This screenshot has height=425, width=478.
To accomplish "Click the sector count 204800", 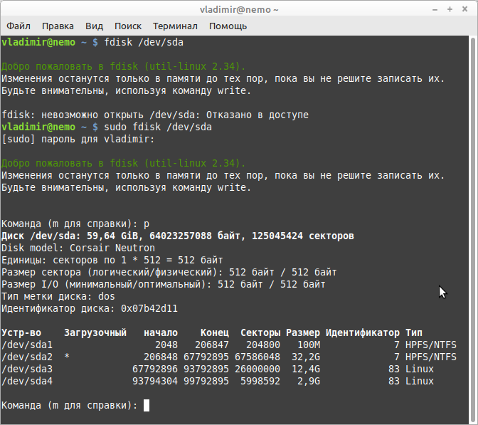I will 263,345.
